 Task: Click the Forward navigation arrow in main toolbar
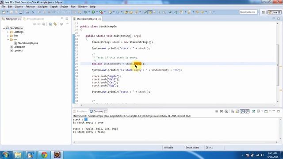point(210,12)
